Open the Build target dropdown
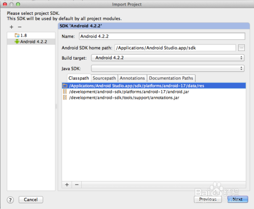254x209 pixels. pyautogui.click(x=168, y=58)
